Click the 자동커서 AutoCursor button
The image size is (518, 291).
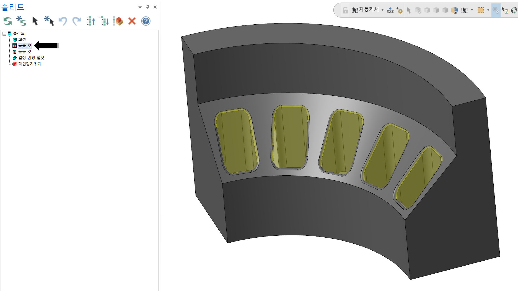coord(365,10)
